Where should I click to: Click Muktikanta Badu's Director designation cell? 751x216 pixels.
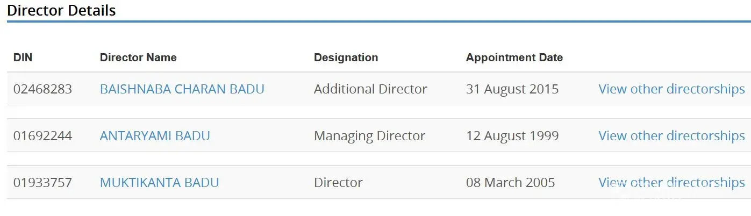[x=338, y=183]
